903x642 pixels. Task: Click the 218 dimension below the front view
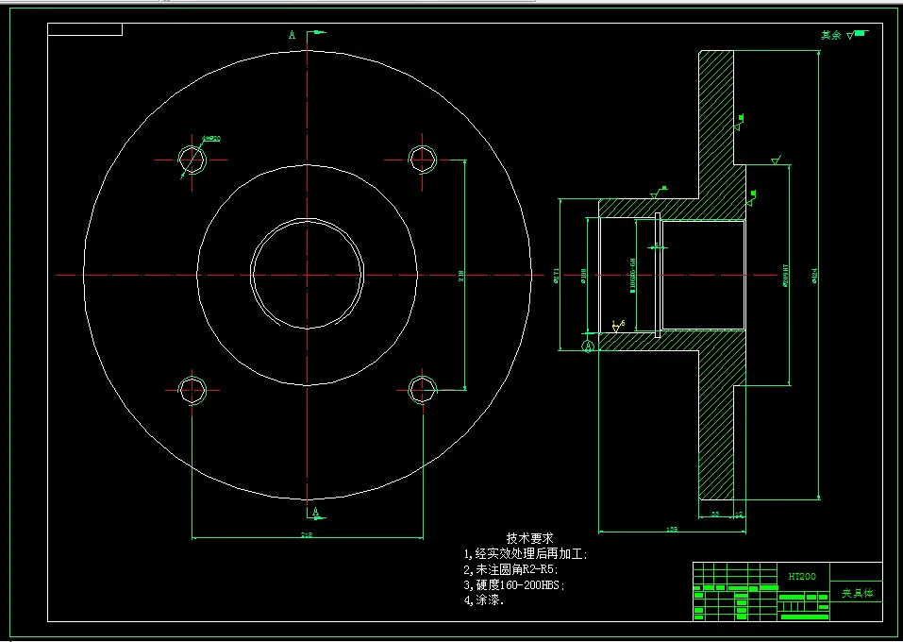pos(307,533)
